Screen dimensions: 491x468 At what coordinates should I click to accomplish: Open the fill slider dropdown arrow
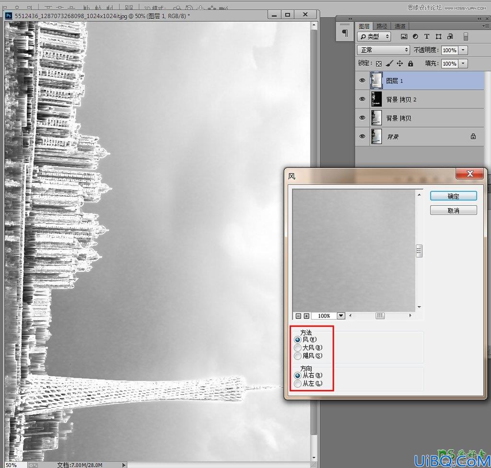(463, 64)
